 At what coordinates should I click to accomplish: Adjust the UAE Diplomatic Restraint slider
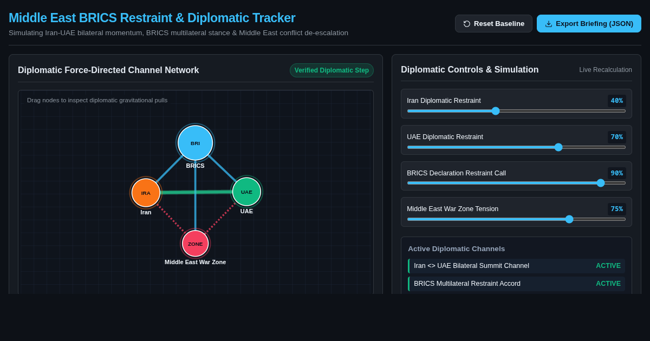pos(516,147)
